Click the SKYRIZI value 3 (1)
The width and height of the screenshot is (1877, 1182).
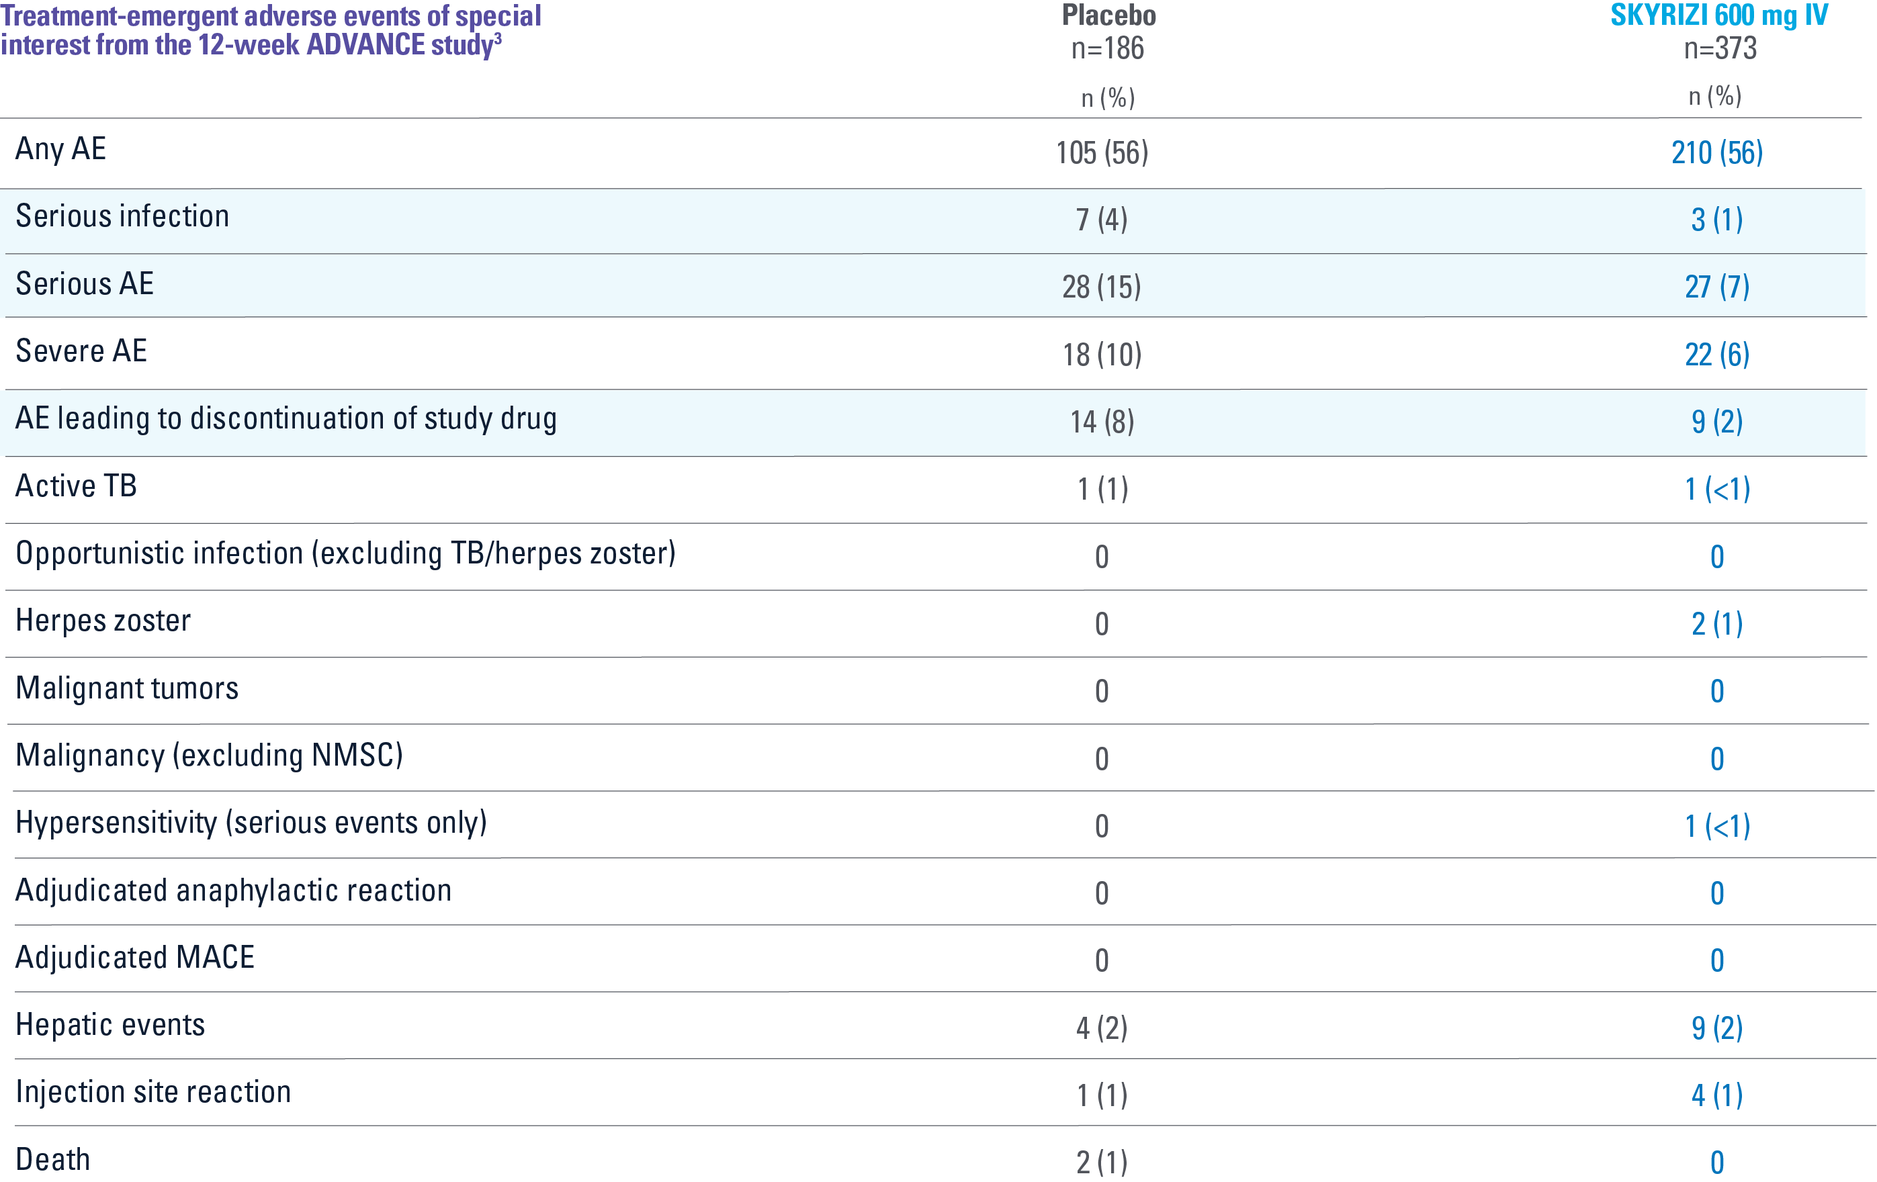[1717, 220]
